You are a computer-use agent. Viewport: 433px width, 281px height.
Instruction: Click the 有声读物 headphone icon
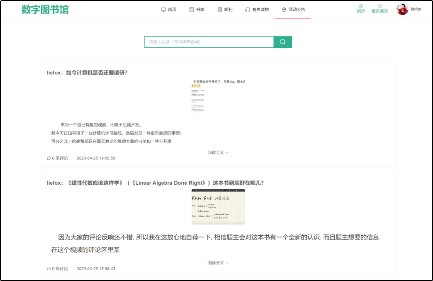(x=247, y=10)
